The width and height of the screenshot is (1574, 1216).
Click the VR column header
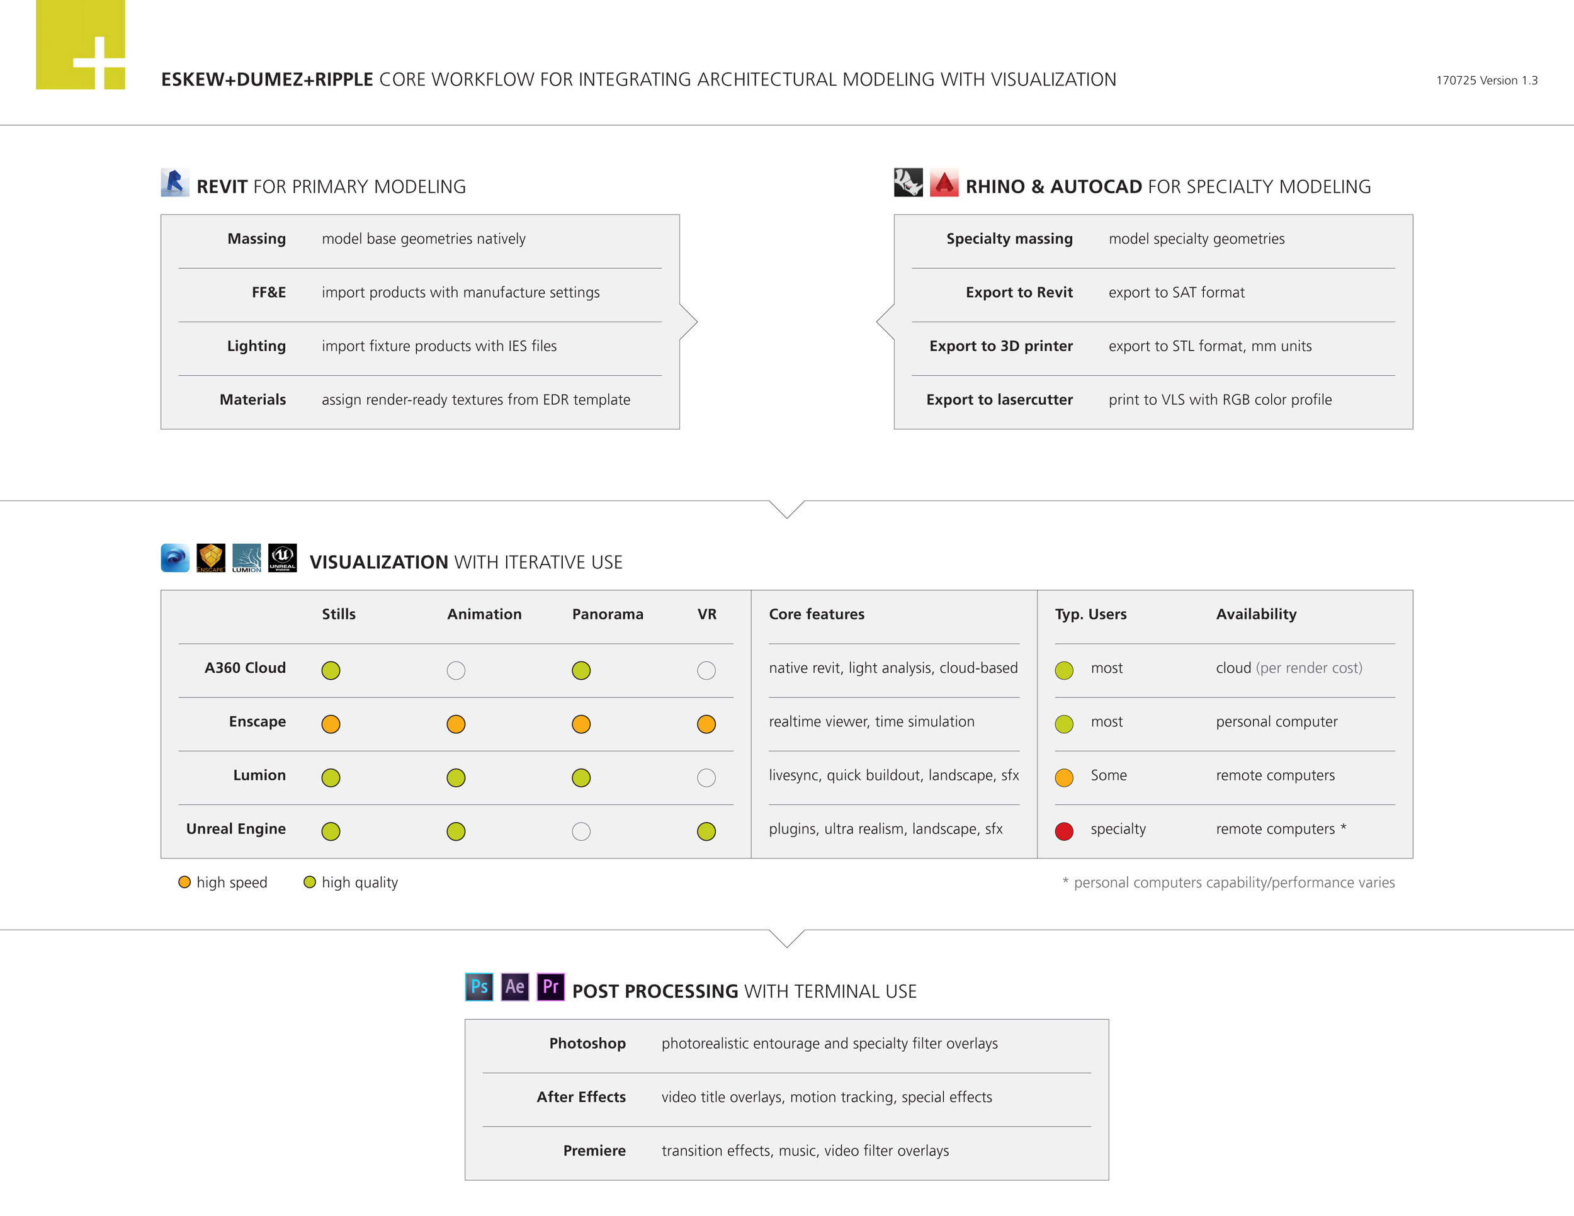707,614
